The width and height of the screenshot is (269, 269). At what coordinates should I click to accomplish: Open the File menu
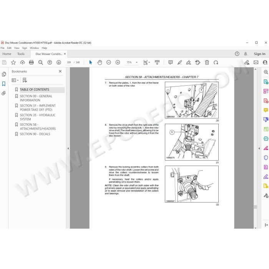(3, 48)
